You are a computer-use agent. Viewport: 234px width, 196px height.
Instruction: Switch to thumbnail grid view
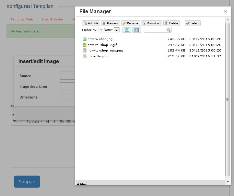(x=136, y=30)
